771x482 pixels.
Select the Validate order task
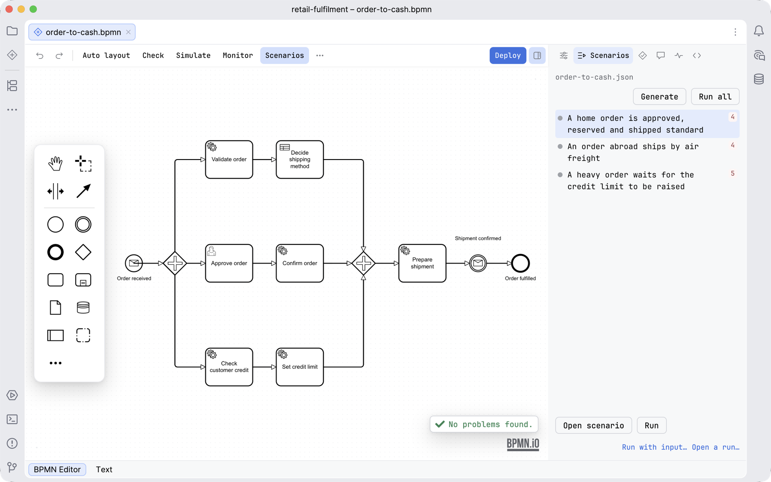pyautogui.click(x=229, y=160)
